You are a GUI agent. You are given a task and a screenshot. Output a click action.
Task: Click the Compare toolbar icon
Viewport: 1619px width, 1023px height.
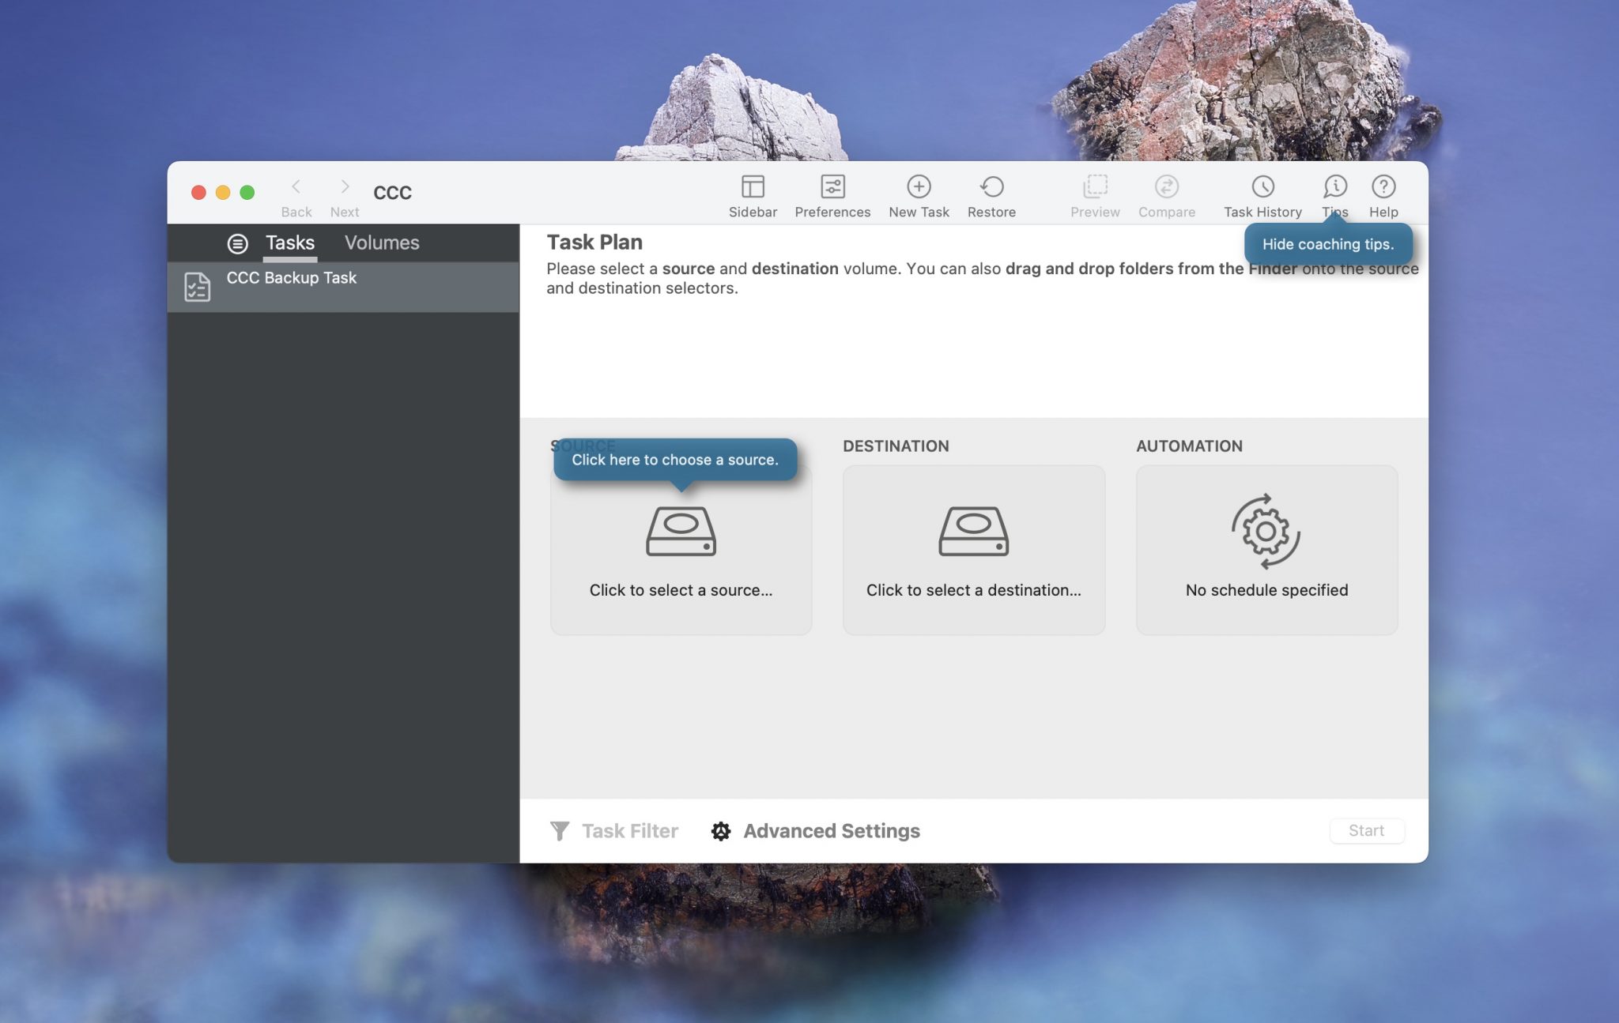pos(1167,186)
